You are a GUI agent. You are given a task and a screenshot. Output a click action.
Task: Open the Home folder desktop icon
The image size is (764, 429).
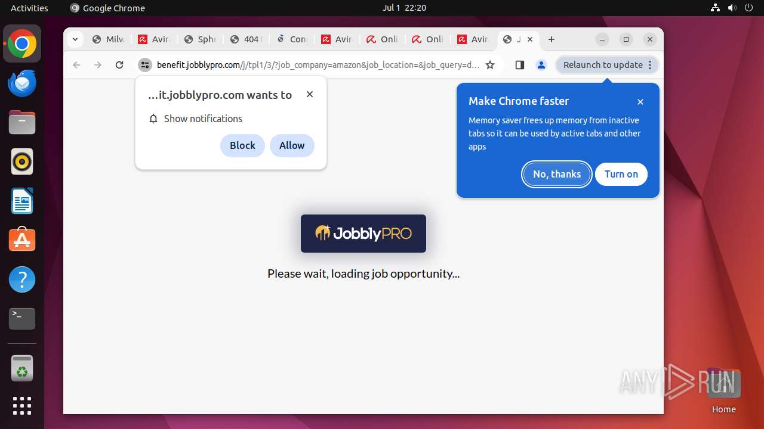click(723, 391)
